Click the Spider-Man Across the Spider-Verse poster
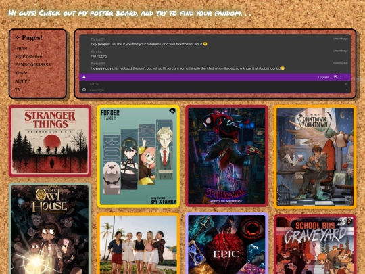This screenshot has height=274, width=365. tap(226, 156)
